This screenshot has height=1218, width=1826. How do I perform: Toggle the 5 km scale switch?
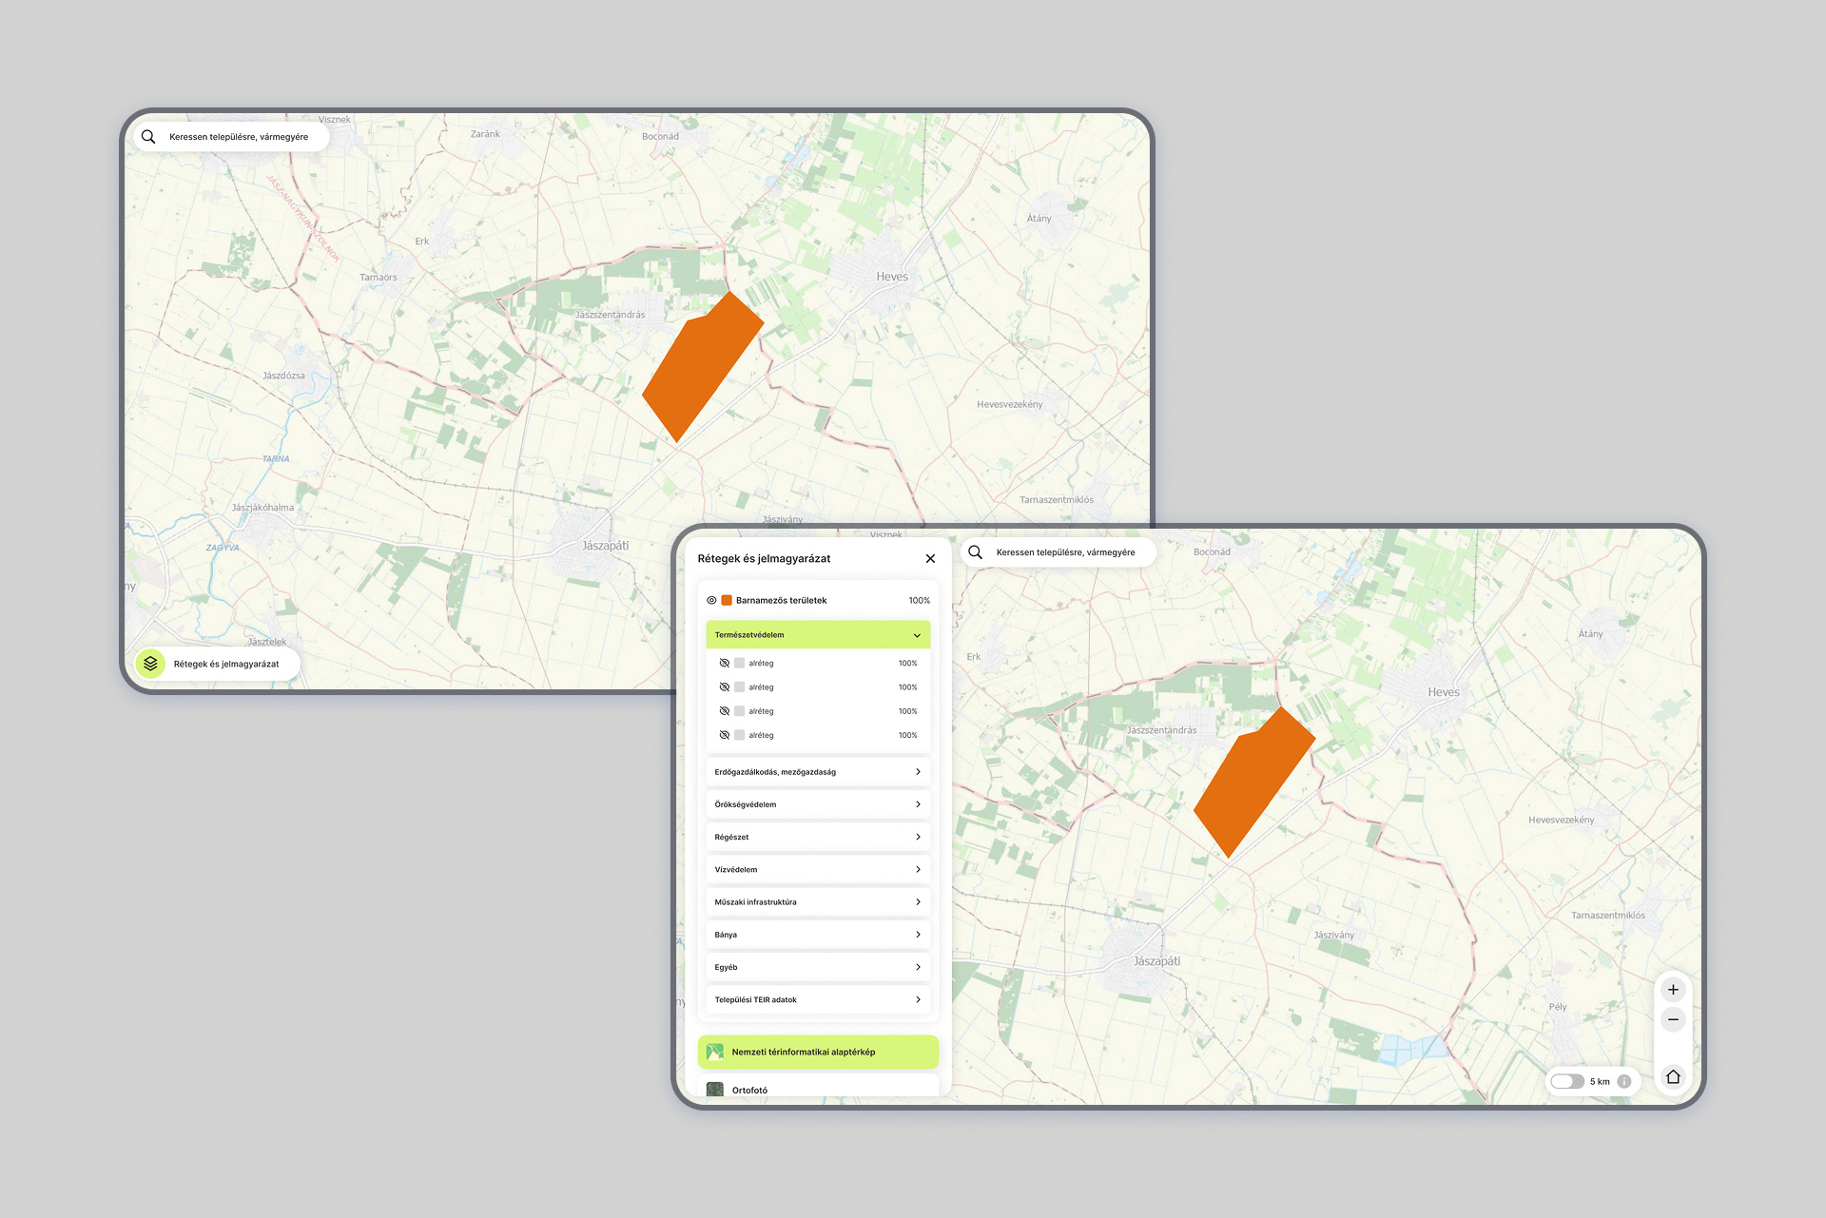[x=1566, y=1082]
